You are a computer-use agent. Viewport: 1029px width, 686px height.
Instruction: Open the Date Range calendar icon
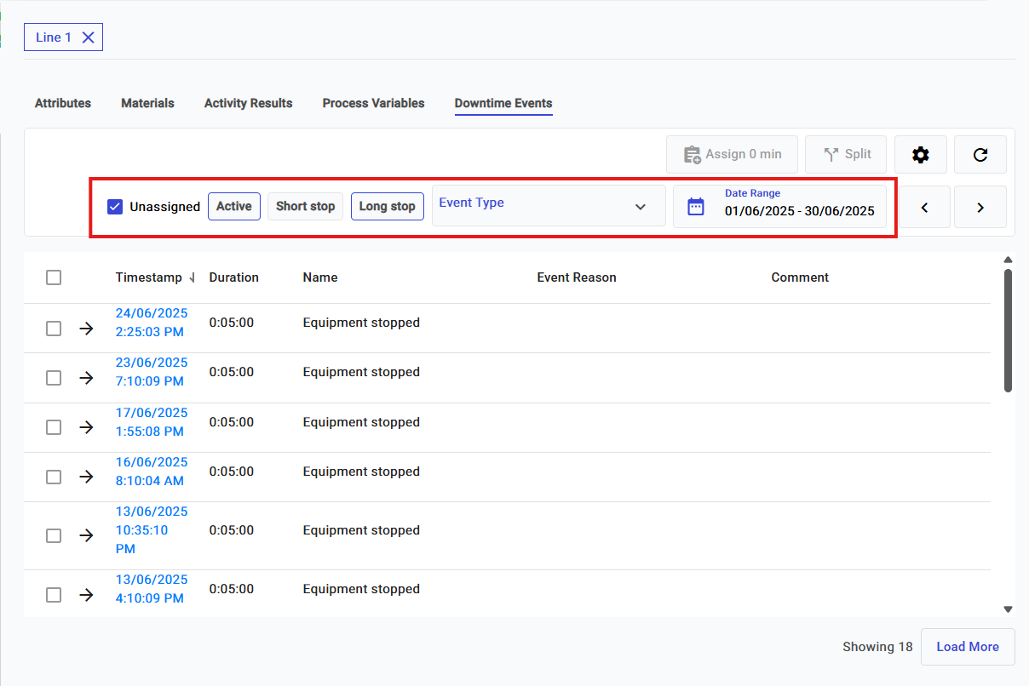coord(696,207)
